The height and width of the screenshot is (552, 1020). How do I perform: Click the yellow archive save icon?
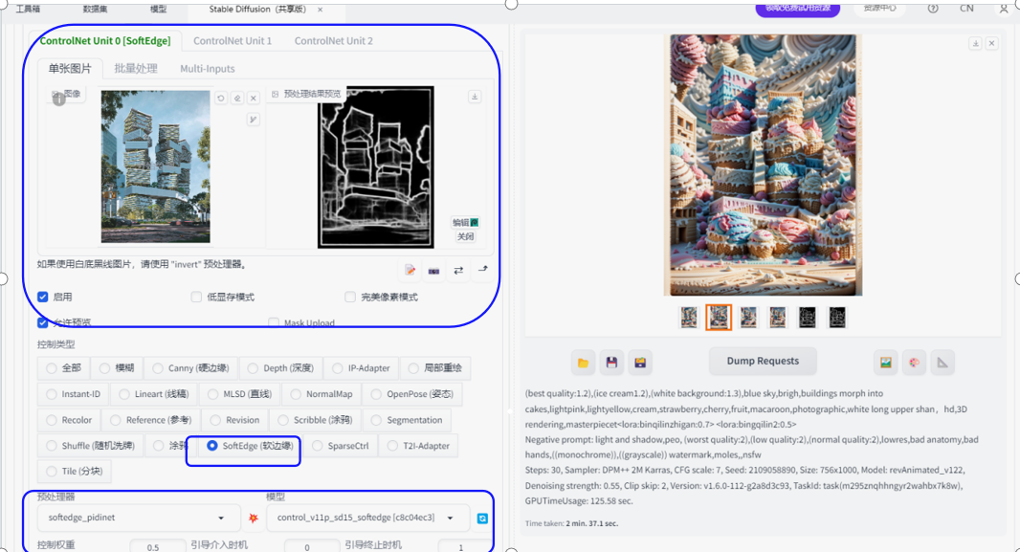pos(640,363)
